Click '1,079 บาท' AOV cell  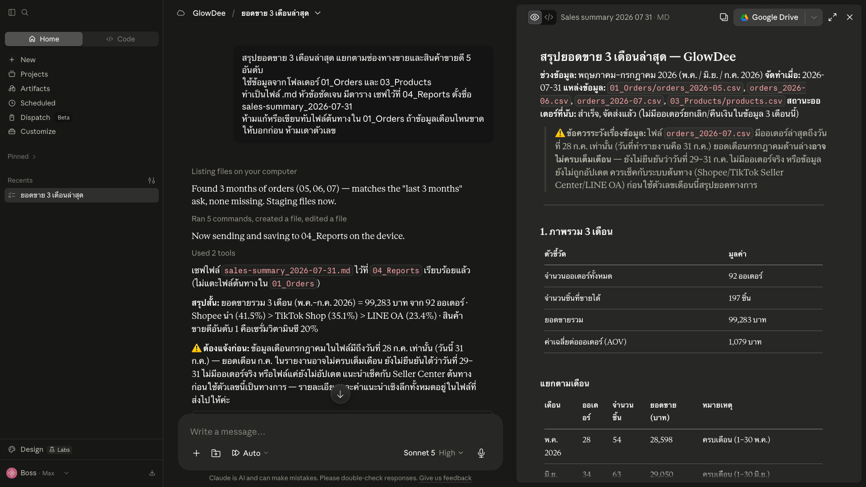coord(745,342)
